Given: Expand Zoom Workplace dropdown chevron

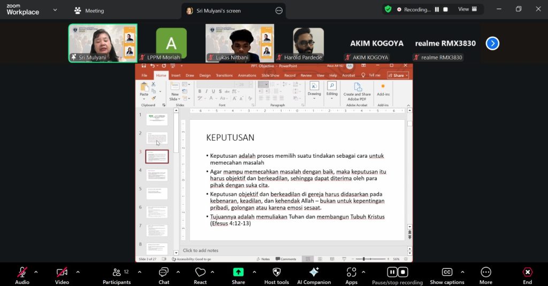Looking at the screenshot, I should pos(55,10).
